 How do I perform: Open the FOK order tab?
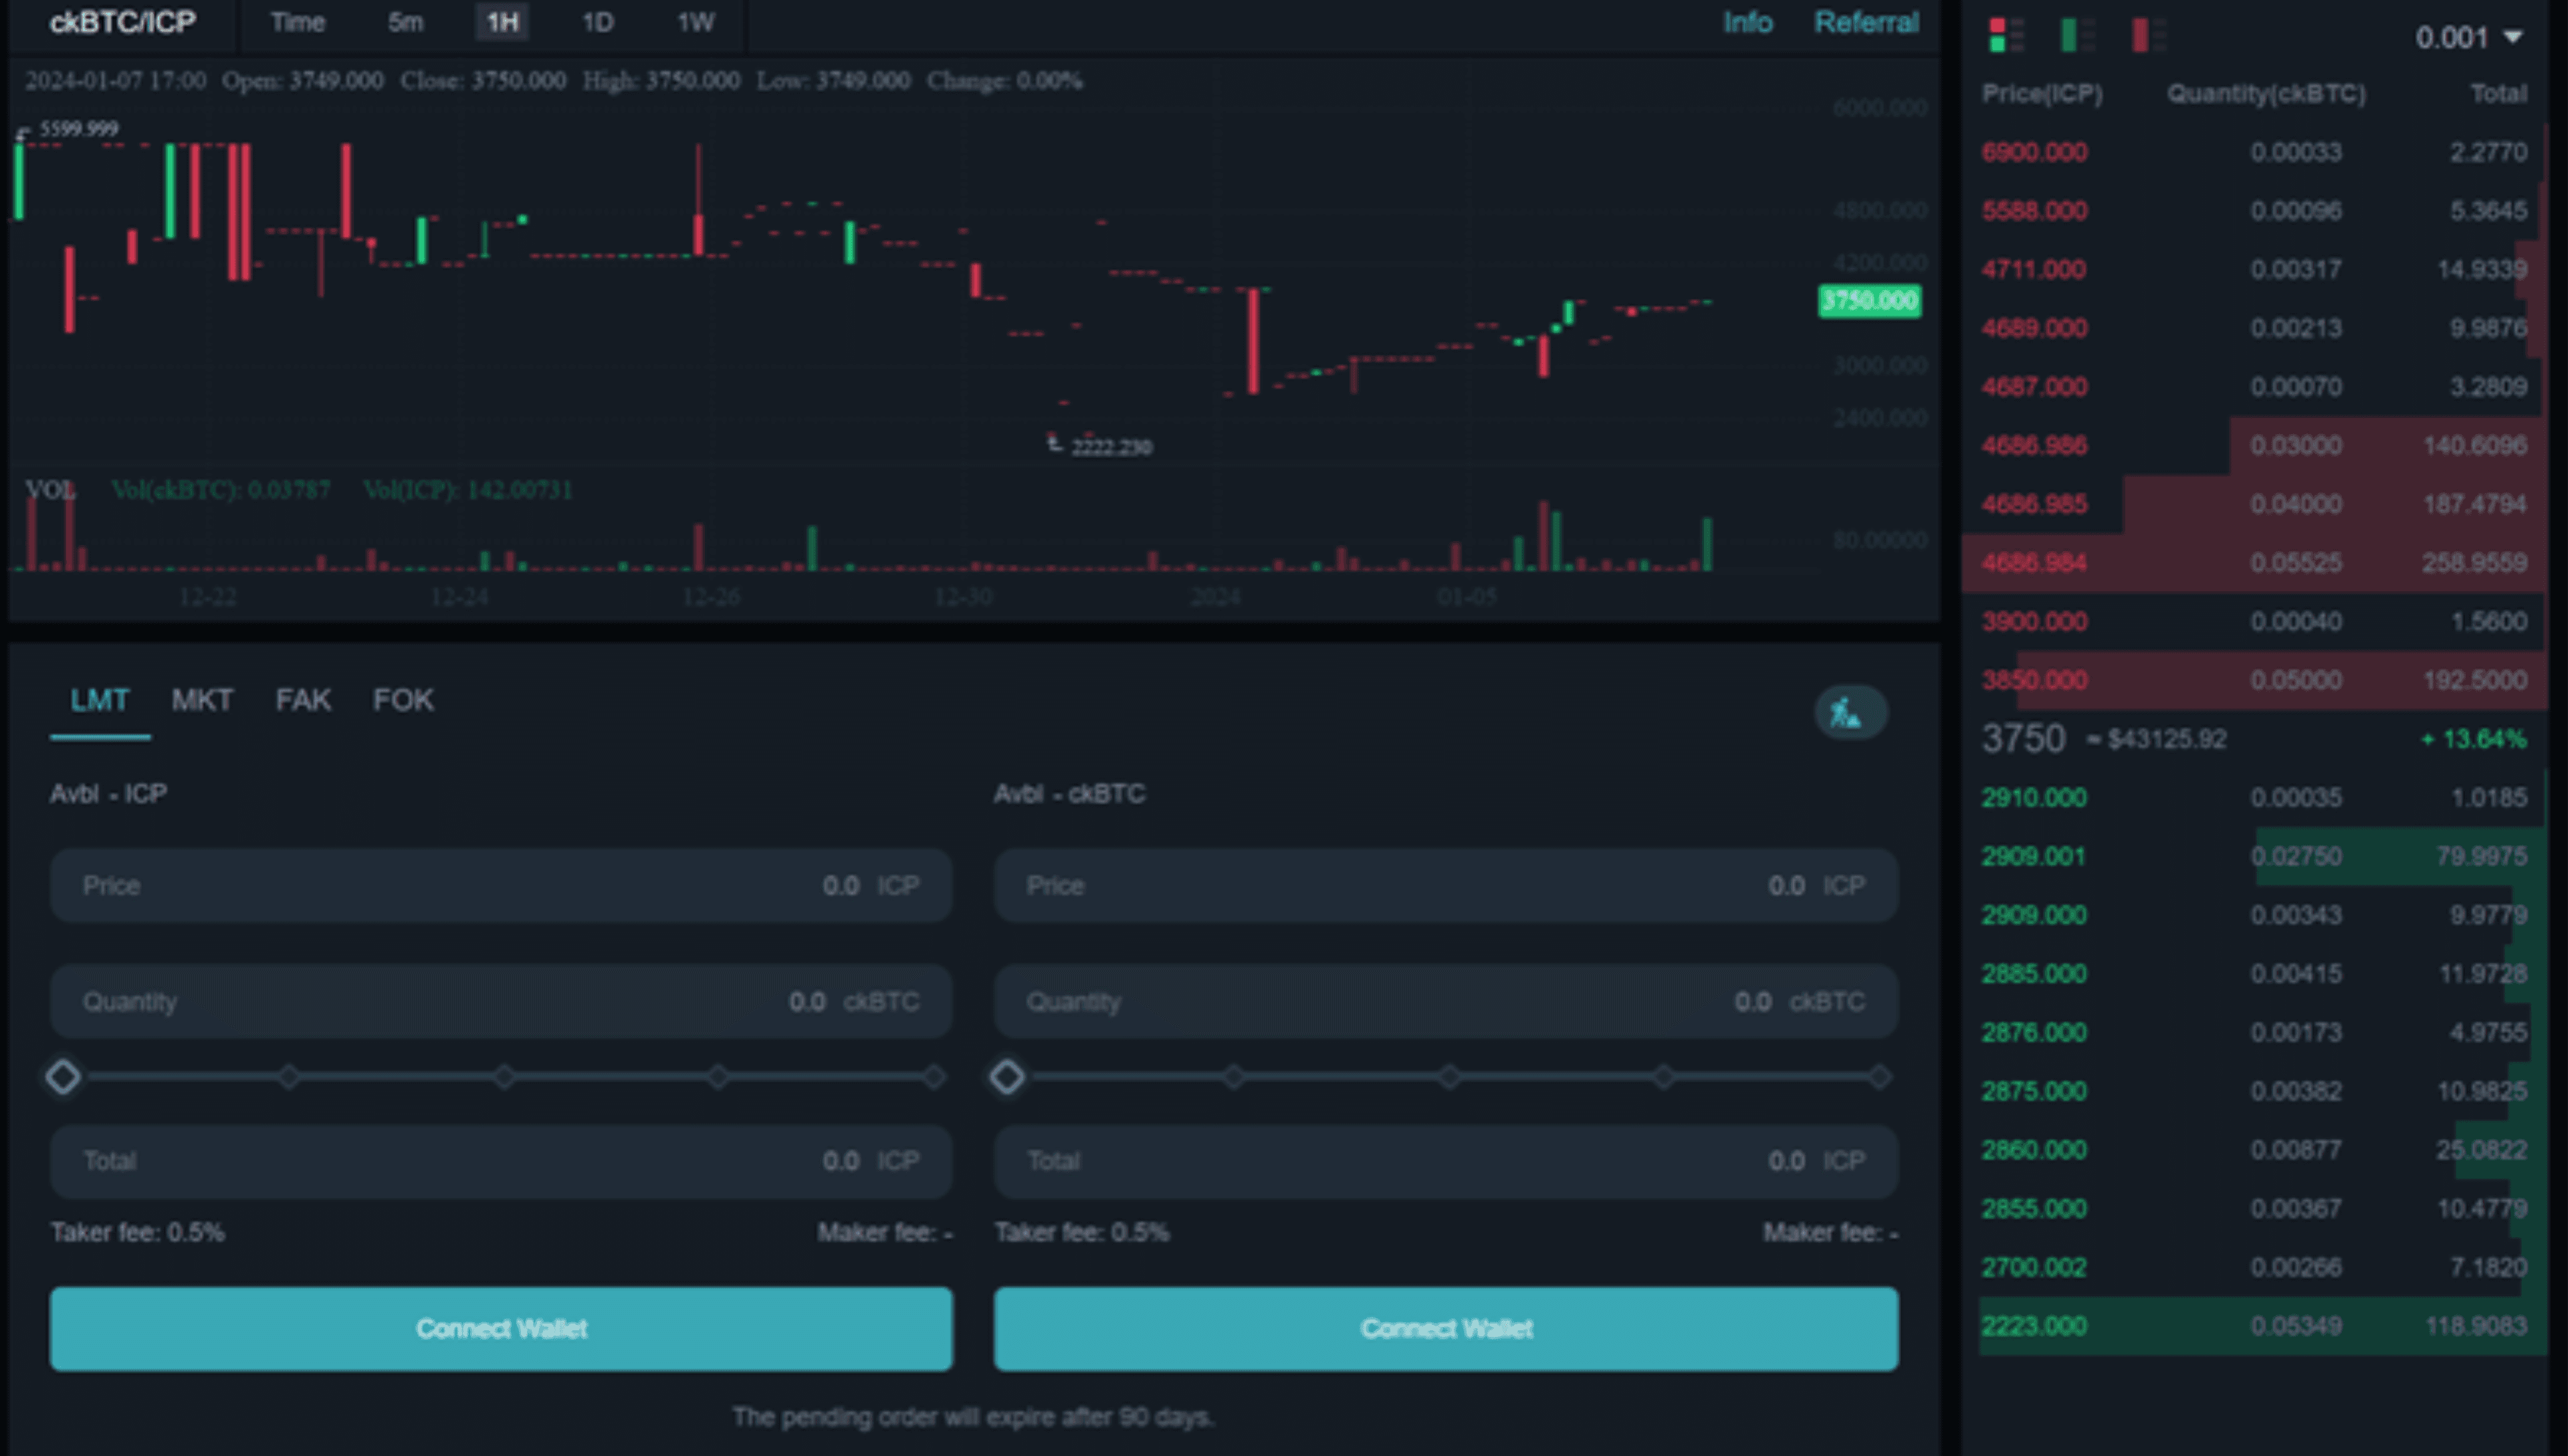point(403,700)
